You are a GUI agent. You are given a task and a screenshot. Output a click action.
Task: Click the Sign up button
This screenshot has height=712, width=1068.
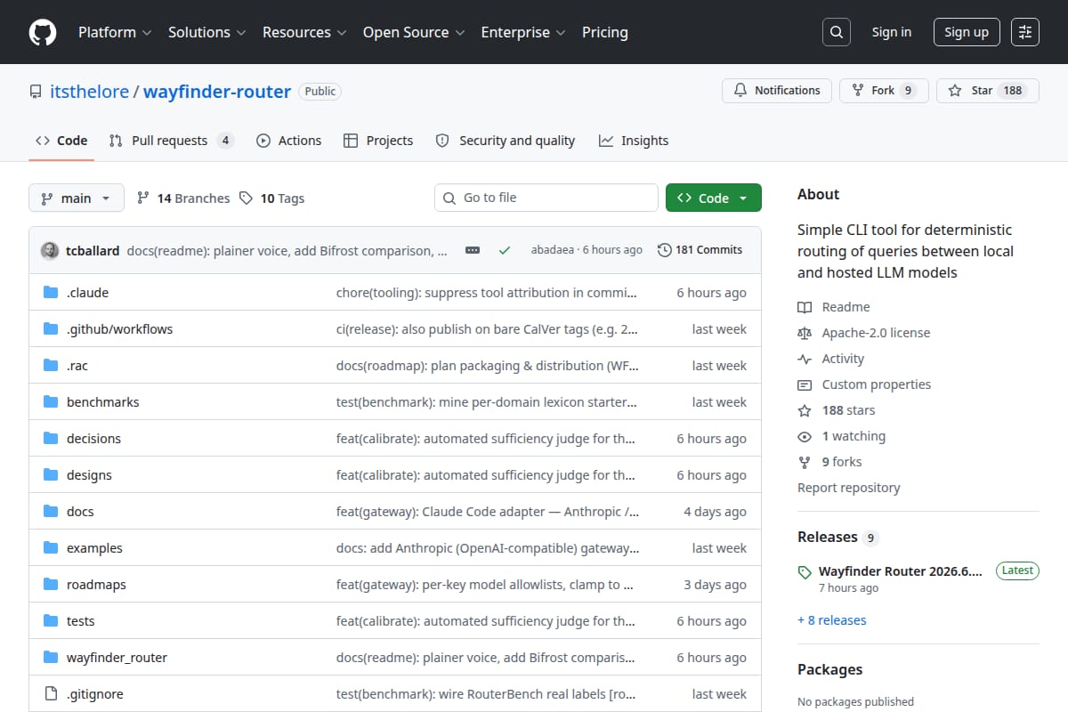pos(967,32)
